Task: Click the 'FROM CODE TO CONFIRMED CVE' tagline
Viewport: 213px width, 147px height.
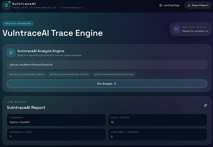Action: (x=48, y=8)
